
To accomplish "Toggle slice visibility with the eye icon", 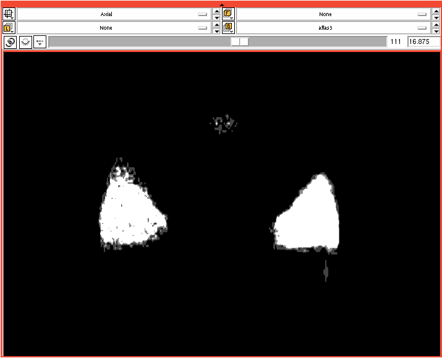I will click(x=25, y=42).
